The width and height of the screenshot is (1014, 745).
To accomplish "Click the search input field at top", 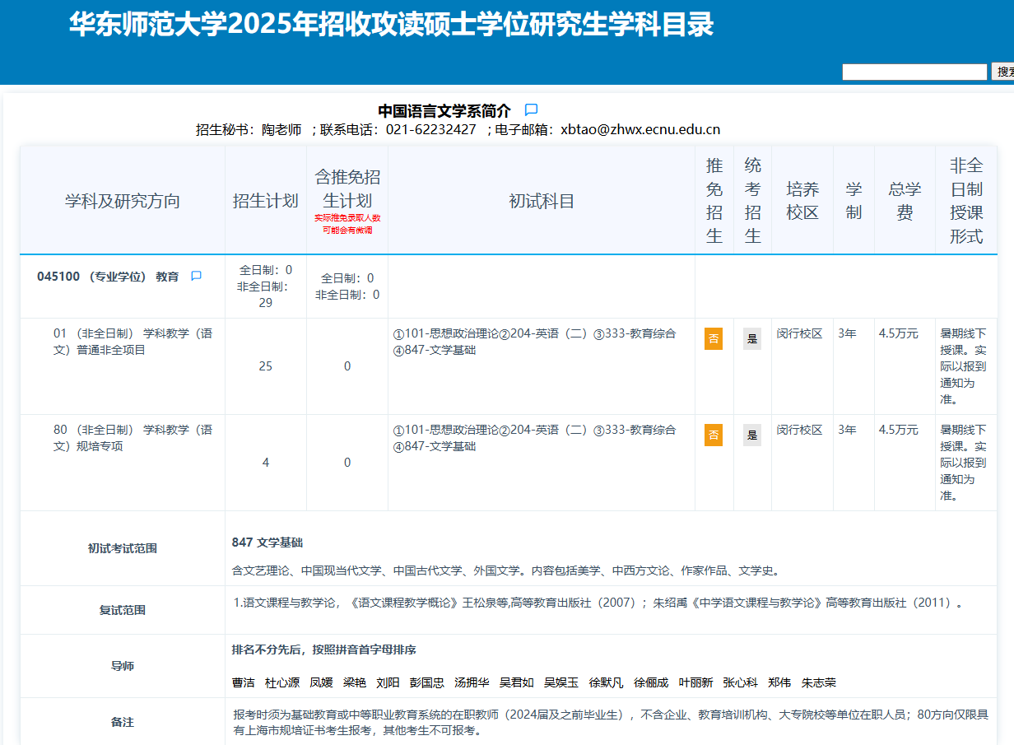I will (x=914, y=72).
